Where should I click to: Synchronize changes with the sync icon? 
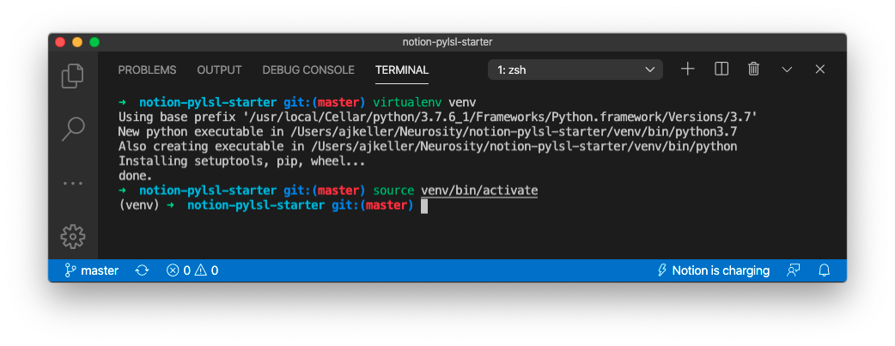click(142, 270)
